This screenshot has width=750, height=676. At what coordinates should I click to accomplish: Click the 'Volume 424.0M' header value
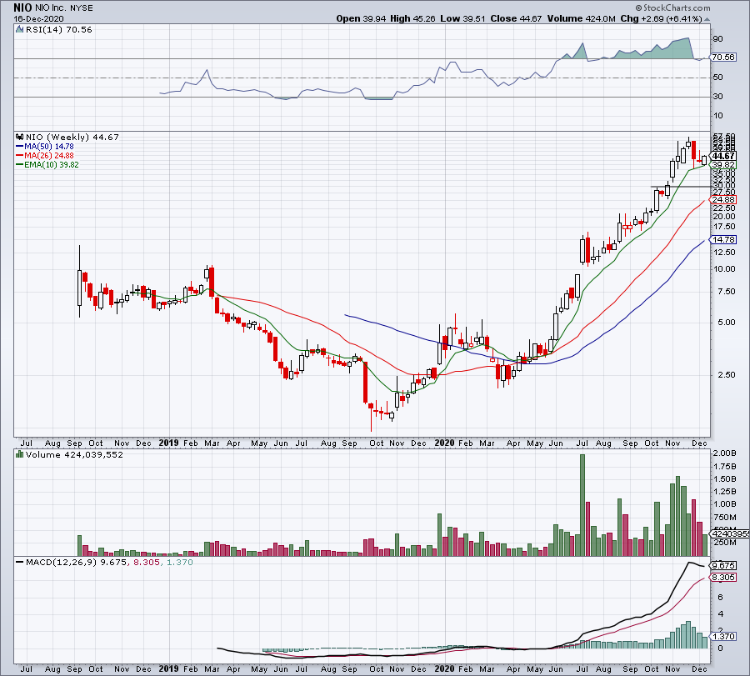[581, 18]
